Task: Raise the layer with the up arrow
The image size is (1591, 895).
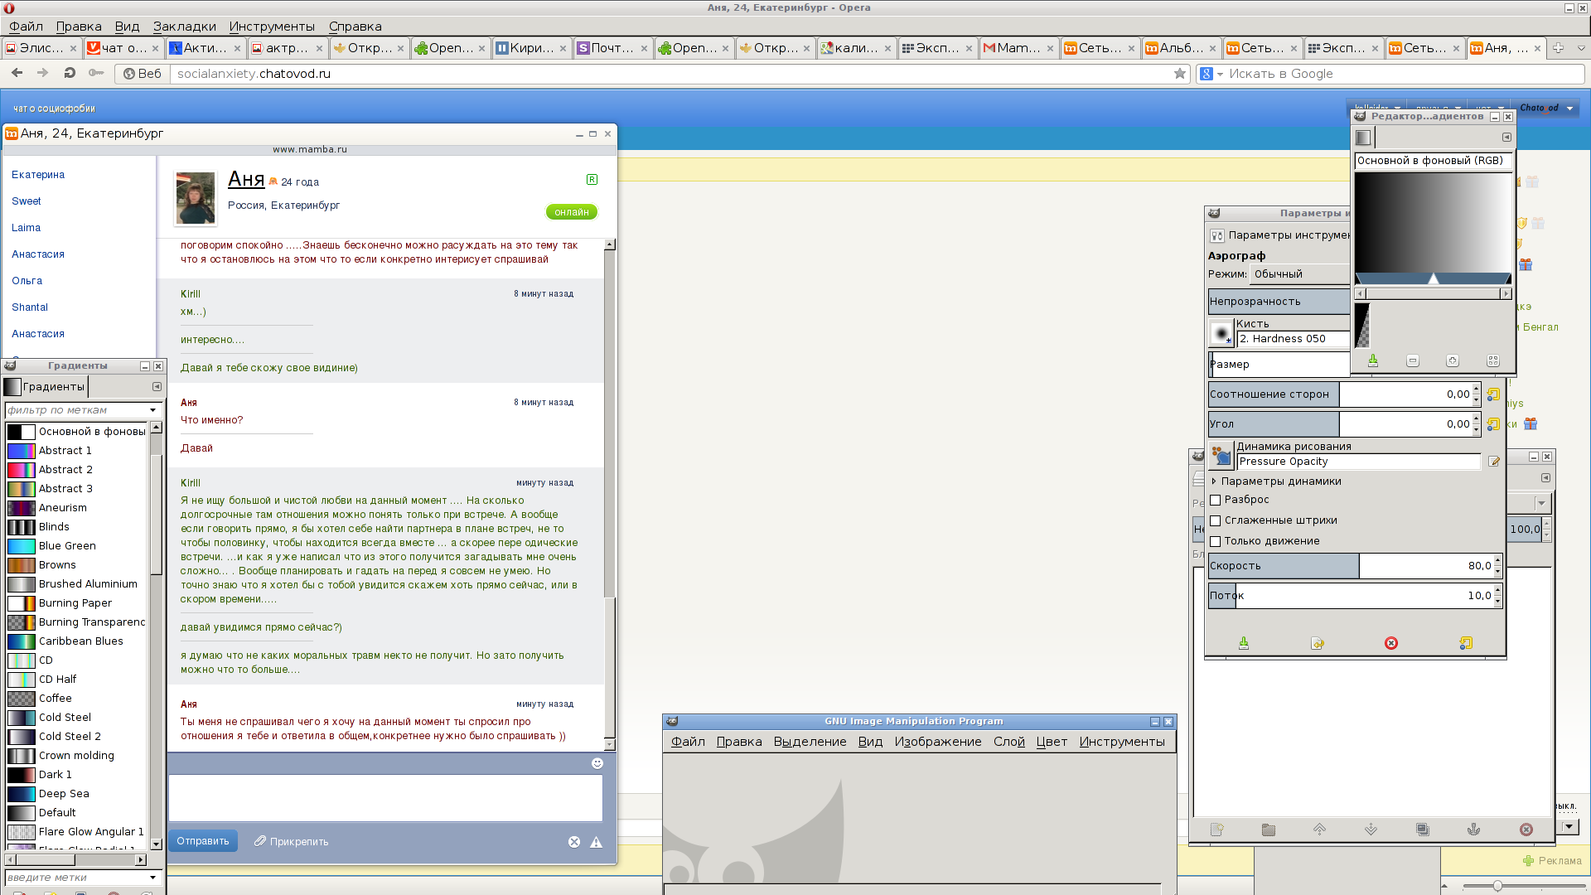Action: tap(1319, 830)
